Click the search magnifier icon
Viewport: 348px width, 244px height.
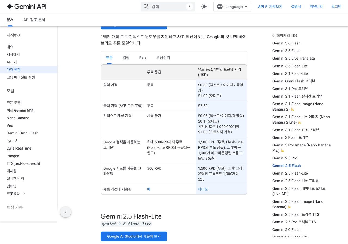pos(146,7)
